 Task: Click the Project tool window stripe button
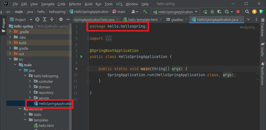pos(3,25)
